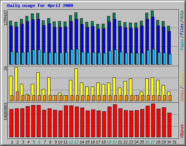Select the blue files bar for day 20
This screenshot has height=146, width=186.
click(115, 34)
